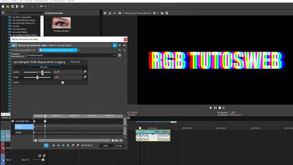The width and height of the screenshot is (293, 165).
Task: Open the Parámetro preestablecido preset dropdown
Action: (71, 55)
